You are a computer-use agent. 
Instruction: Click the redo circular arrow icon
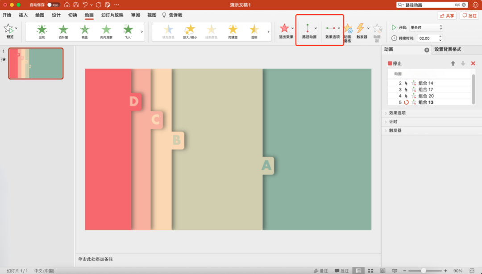(x=98, y=4)
